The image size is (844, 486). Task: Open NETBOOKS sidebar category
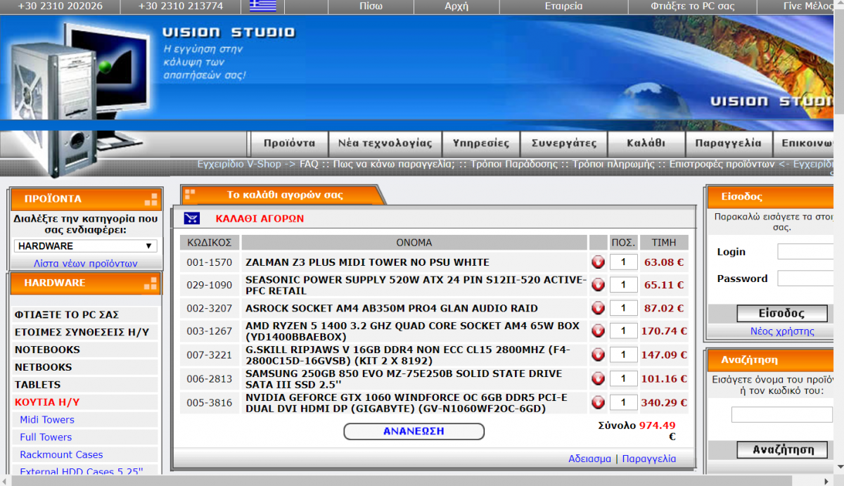[x=43, y=367]
